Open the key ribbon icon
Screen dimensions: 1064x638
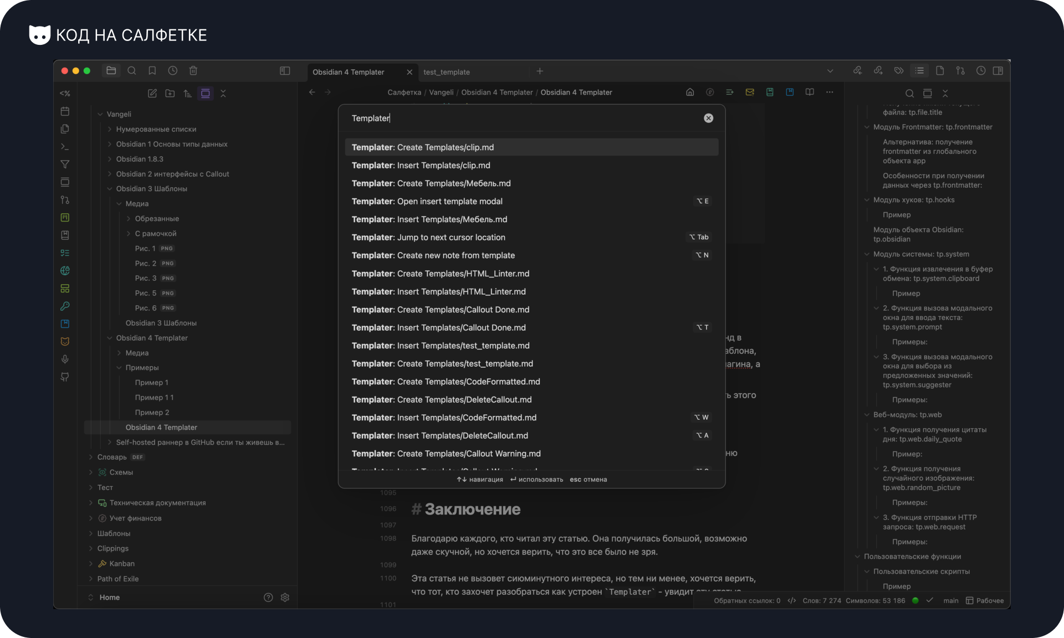tap(65, 306)
